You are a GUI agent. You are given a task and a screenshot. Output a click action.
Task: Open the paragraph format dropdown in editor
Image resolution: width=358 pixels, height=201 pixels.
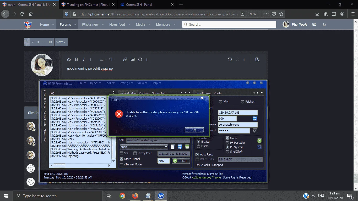click(x=112, y=59)
